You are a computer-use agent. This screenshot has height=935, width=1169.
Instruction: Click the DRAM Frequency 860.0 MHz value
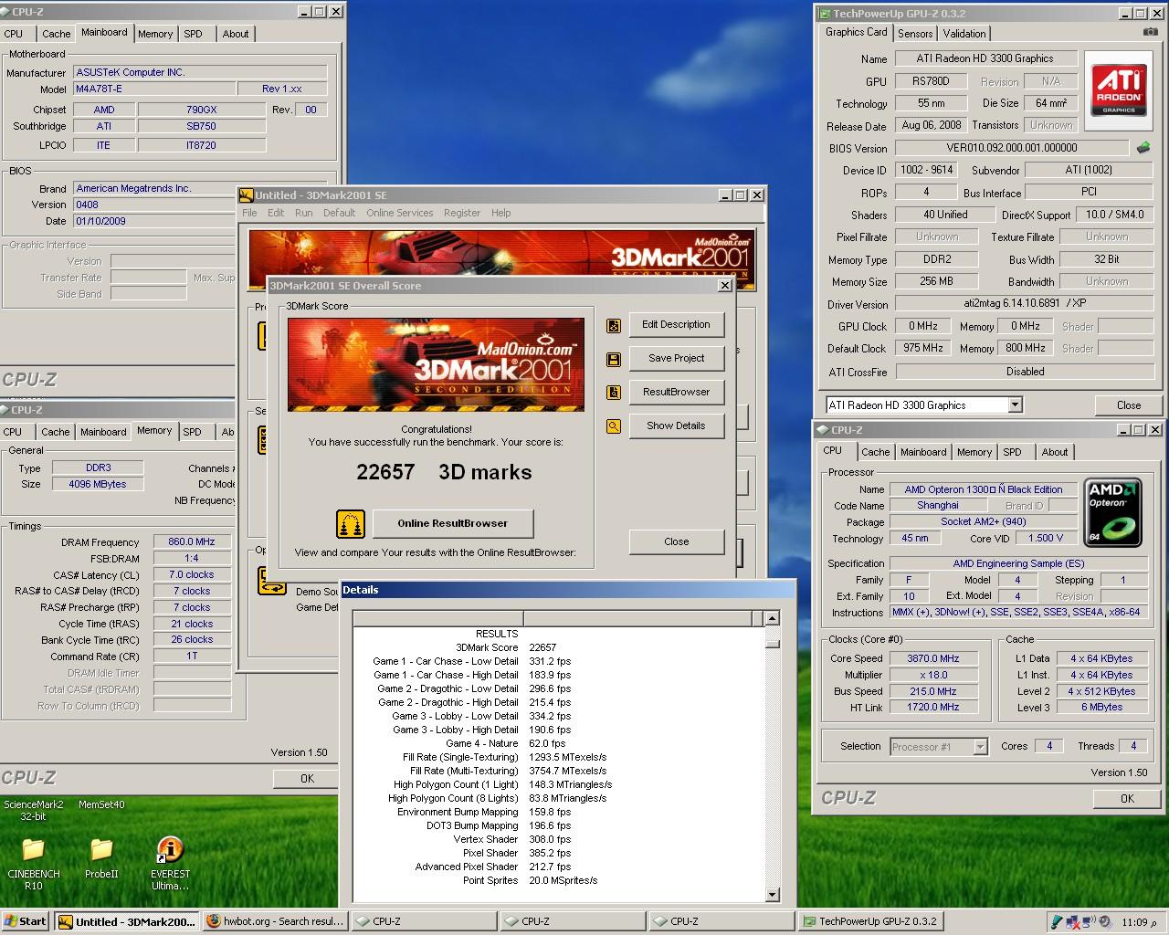[x=192, y=541]
